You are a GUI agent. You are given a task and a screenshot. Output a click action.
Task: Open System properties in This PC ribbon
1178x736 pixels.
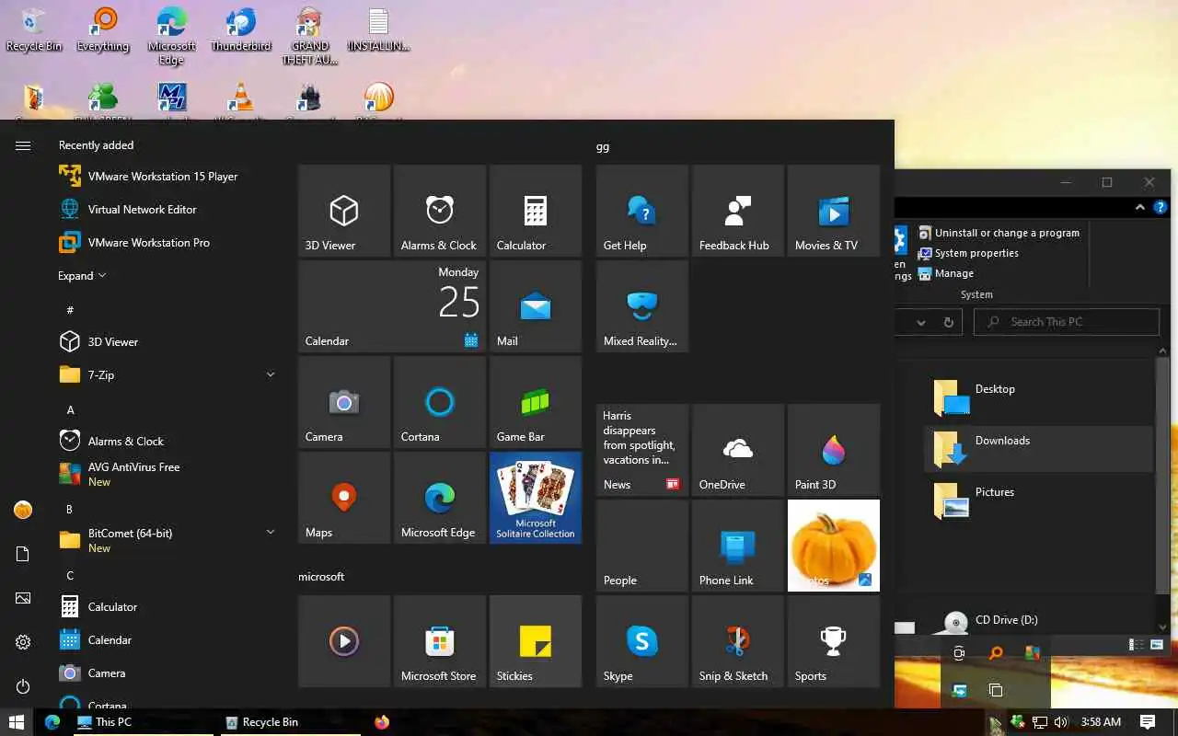click(968, 253)
